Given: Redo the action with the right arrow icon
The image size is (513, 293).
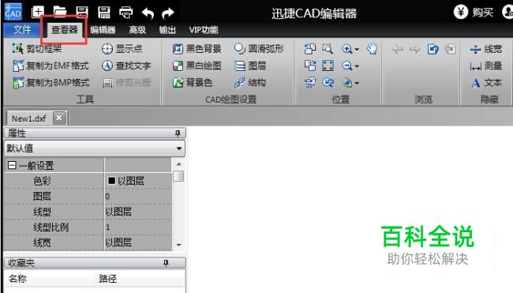Looking at the screenshot, I should coord(168,13).
